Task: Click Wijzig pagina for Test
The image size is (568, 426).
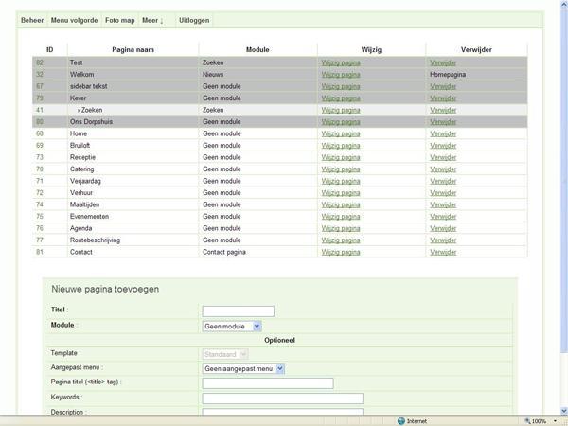Action: [341, 62]
